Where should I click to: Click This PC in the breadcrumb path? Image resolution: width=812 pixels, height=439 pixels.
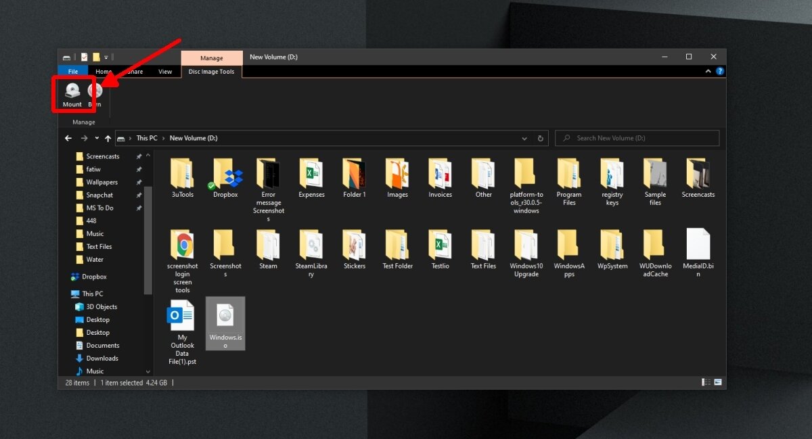147,138
